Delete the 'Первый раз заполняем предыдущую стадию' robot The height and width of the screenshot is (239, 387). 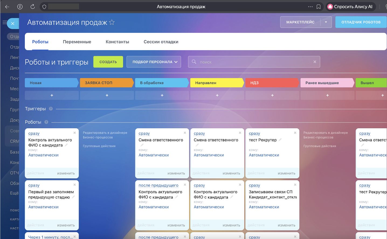(75, 185)
